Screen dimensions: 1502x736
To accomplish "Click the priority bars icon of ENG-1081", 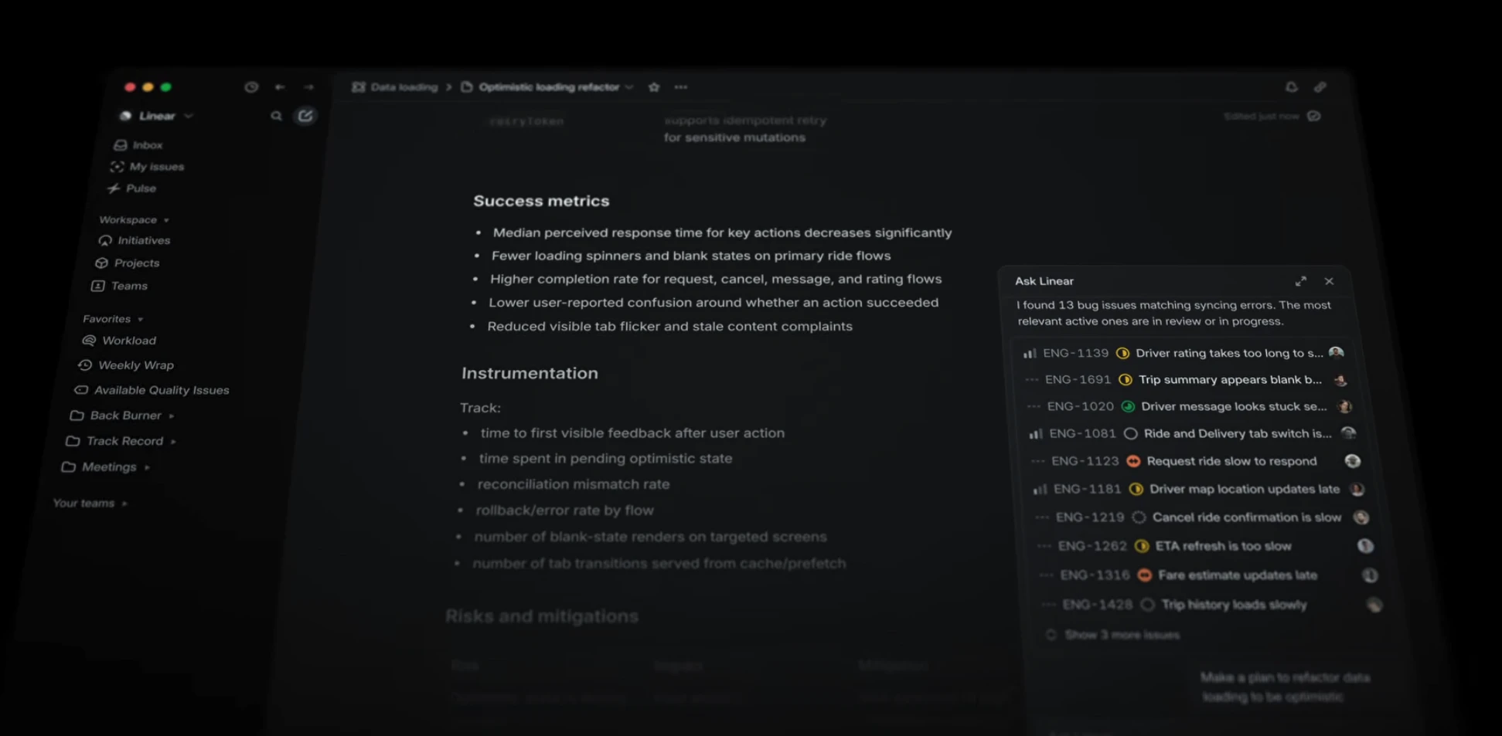I will [1035, 434].
